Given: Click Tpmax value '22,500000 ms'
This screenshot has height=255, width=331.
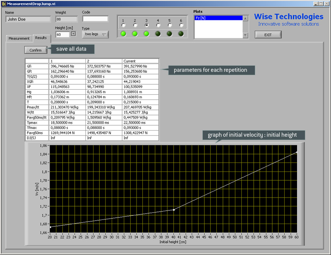Looking at the screenshot, I should (x=140, y=123).
